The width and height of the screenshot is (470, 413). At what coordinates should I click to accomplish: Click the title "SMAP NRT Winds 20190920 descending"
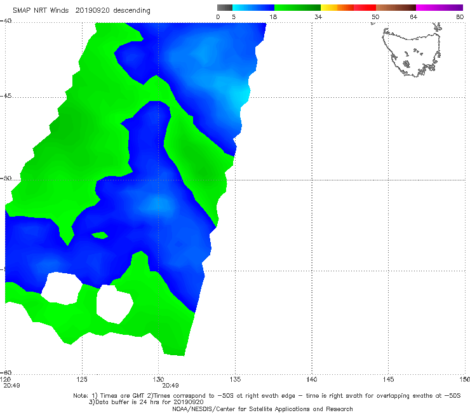click(81, 11)
